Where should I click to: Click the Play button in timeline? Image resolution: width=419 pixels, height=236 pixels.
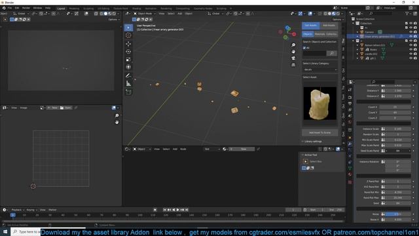tap(177, 210)
